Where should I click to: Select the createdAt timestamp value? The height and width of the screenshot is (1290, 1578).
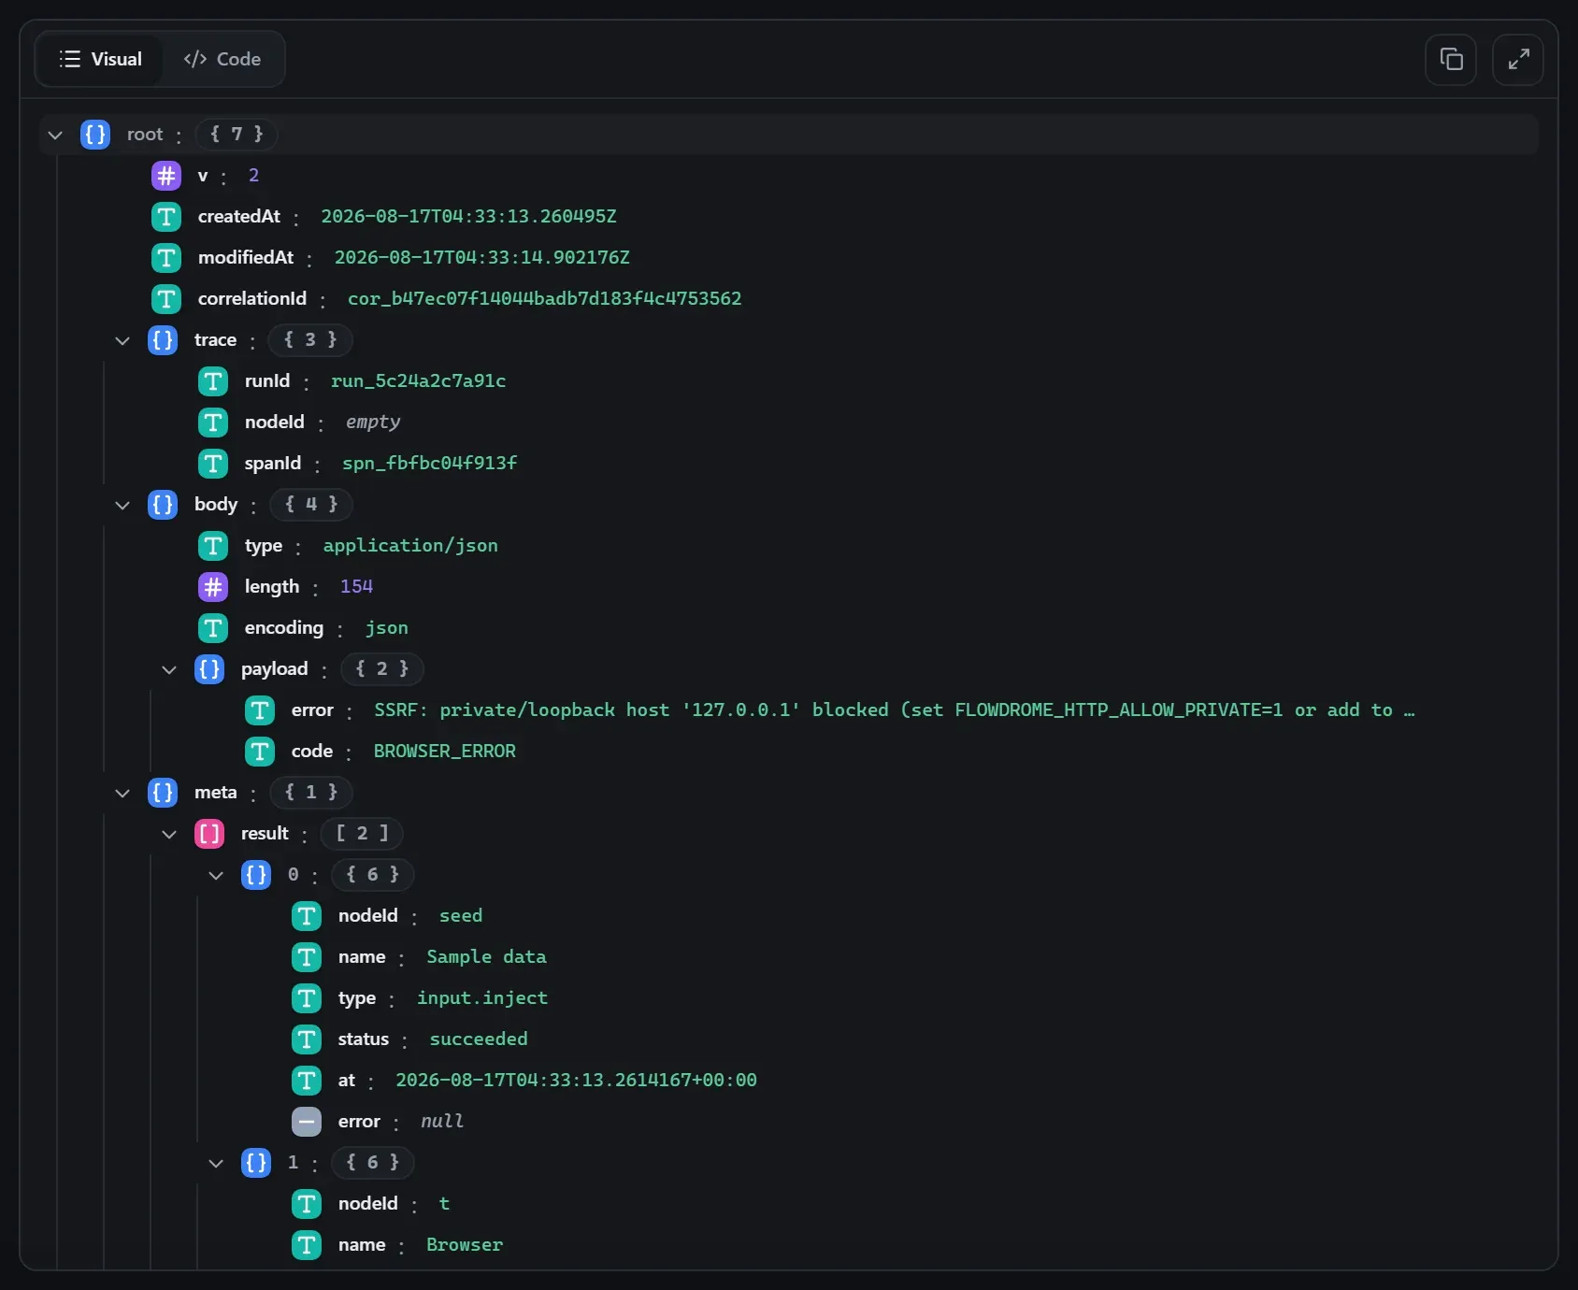[x=469, y=217]
